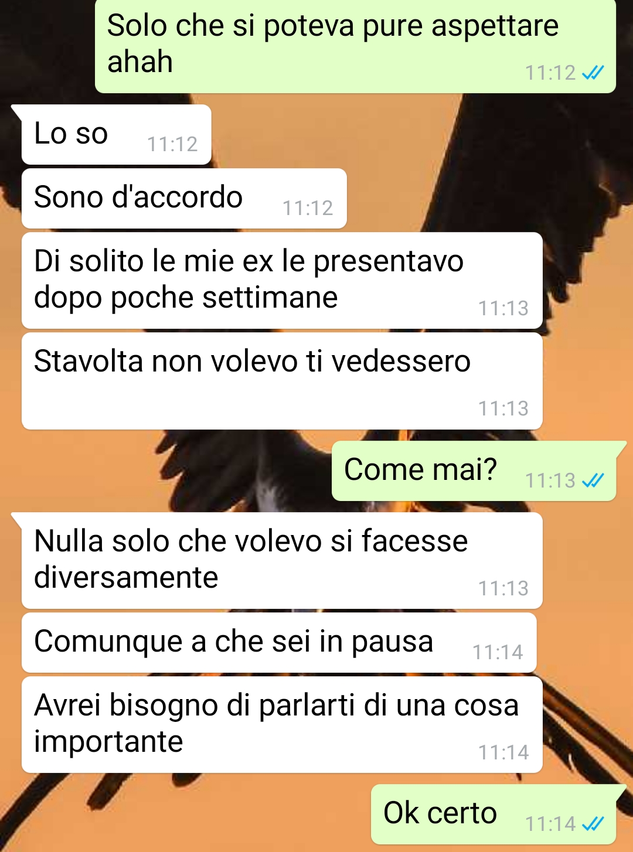Screen dimensions: 633x852
Task: Tap 'Di solito le mie ex le presentavo' message
Action: click(x=282, y=281)
